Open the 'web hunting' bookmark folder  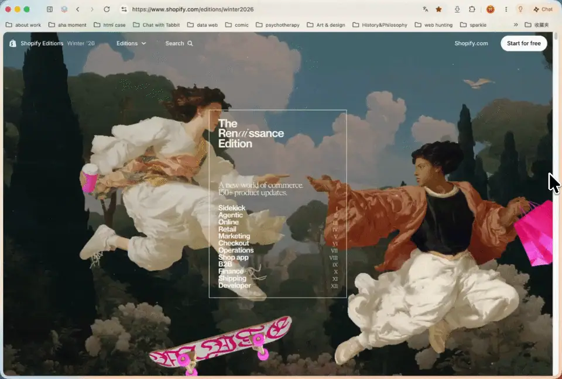coord(434,25)
